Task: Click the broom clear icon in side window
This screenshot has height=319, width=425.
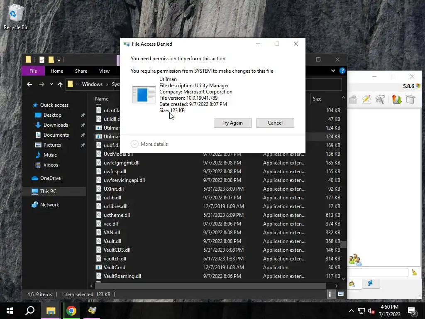Action: tap(415, 272)
